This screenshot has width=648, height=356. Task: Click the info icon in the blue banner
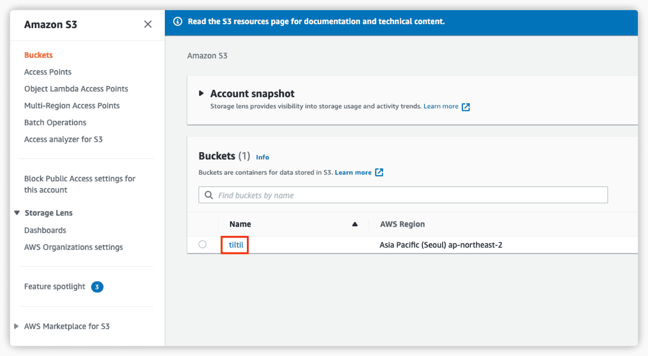[x=177, y=21]
